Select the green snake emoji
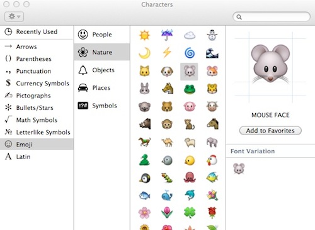 click(x=144, y=160)
